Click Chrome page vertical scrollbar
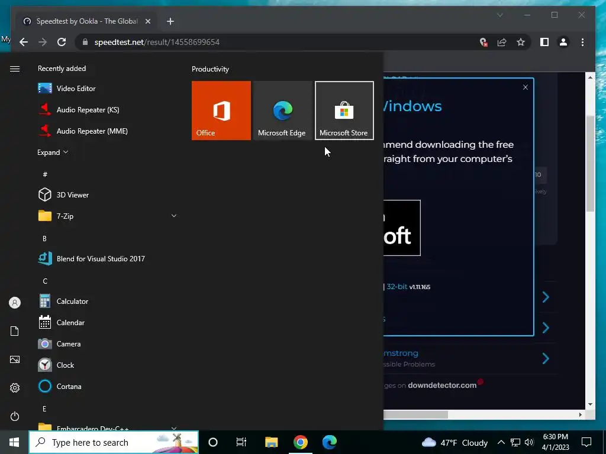 coord(590,163)
